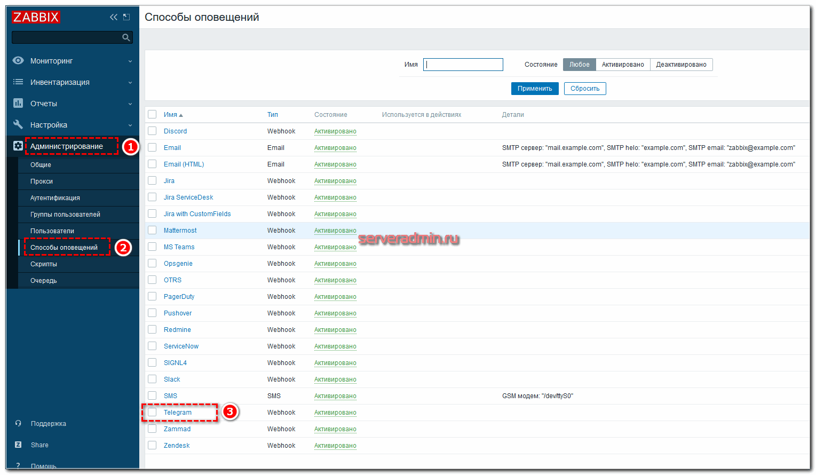Click the Configuration wrench icon
This screenshot has width=816, height=475.
pos(18,125)
